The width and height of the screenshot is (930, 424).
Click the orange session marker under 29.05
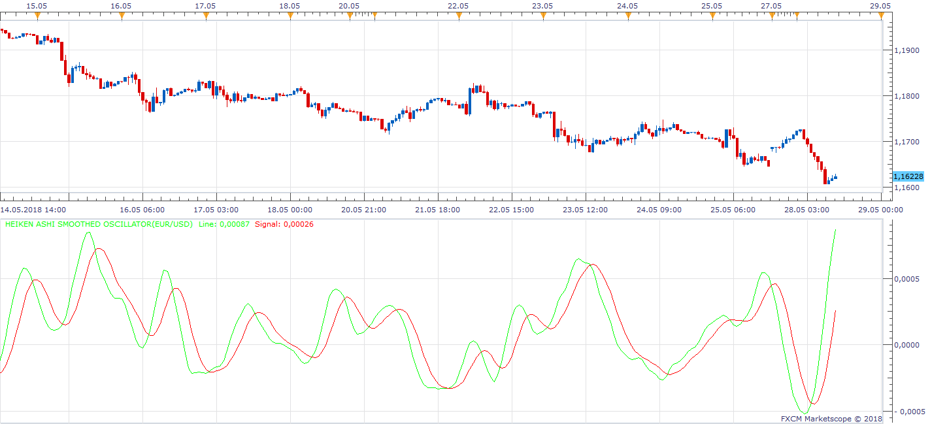pyautogui.click(x=881, y=16)
